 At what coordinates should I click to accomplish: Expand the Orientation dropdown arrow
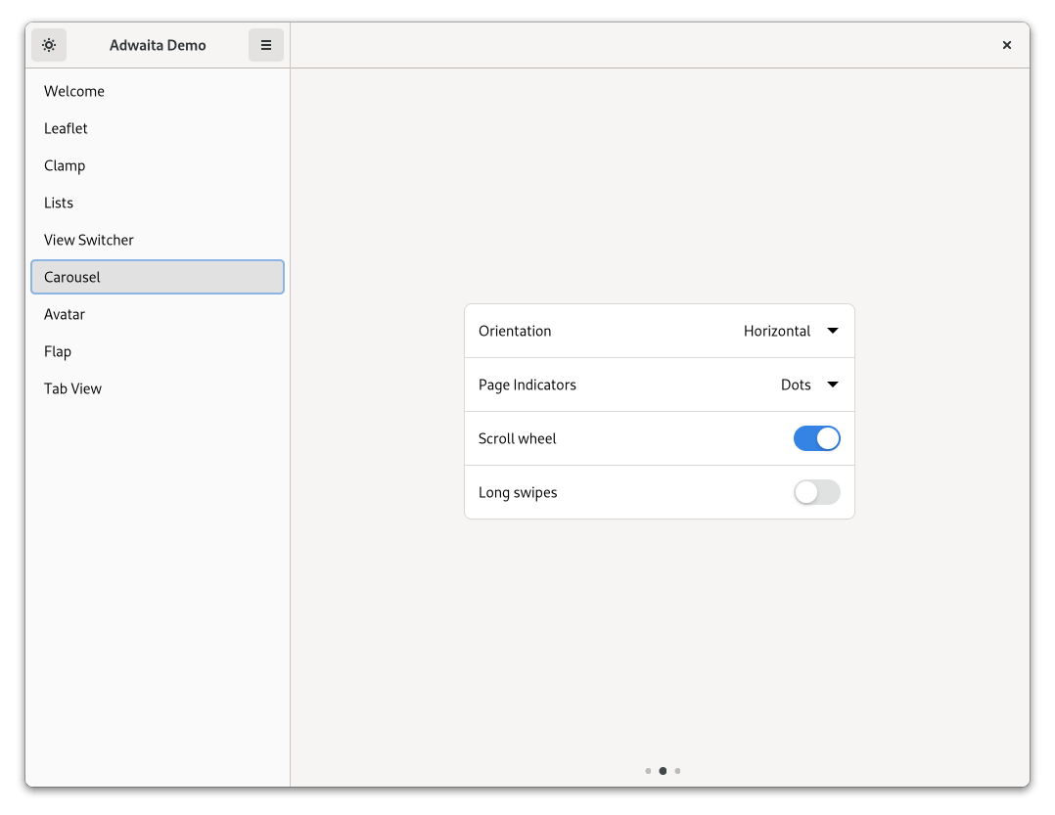(x=833, y=331)
